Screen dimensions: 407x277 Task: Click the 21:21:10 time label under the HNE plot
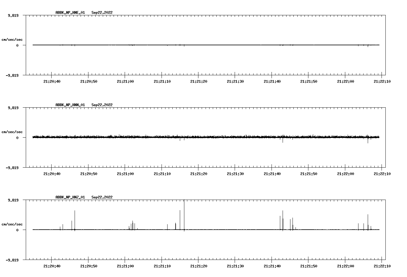pos(162,81)
